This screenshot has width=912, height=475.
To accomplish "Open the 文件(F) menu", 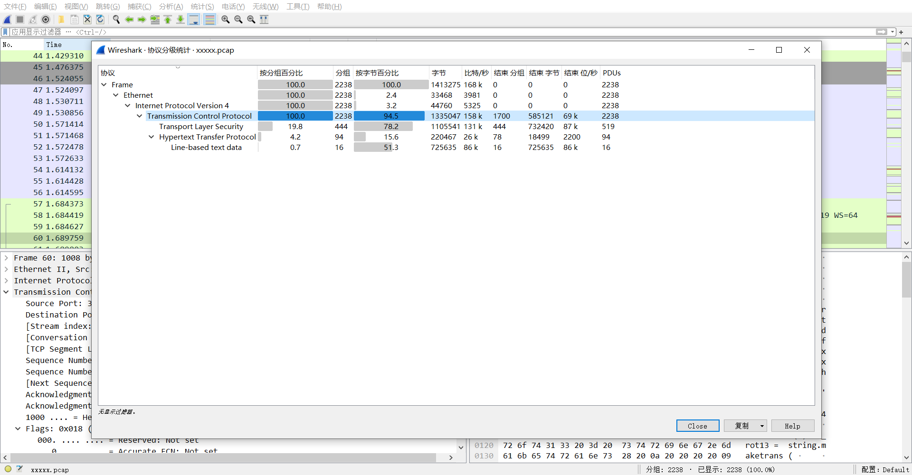I will coord(15,7).
